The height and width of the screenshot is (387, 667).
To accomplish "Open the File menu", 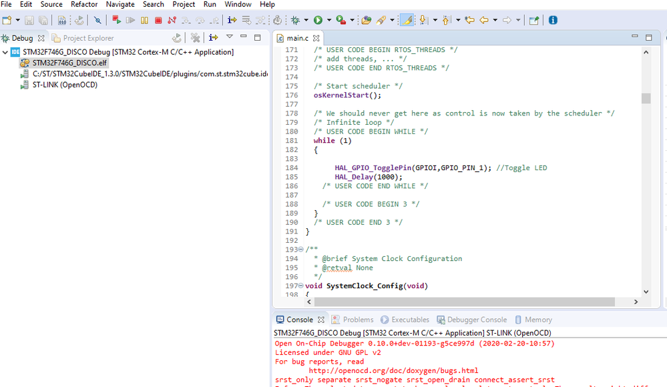I will coord(6,4).
